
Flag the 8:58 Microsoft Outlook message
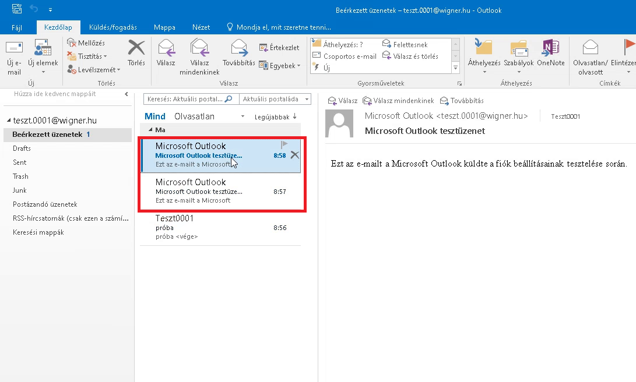[x=284, y=144]
